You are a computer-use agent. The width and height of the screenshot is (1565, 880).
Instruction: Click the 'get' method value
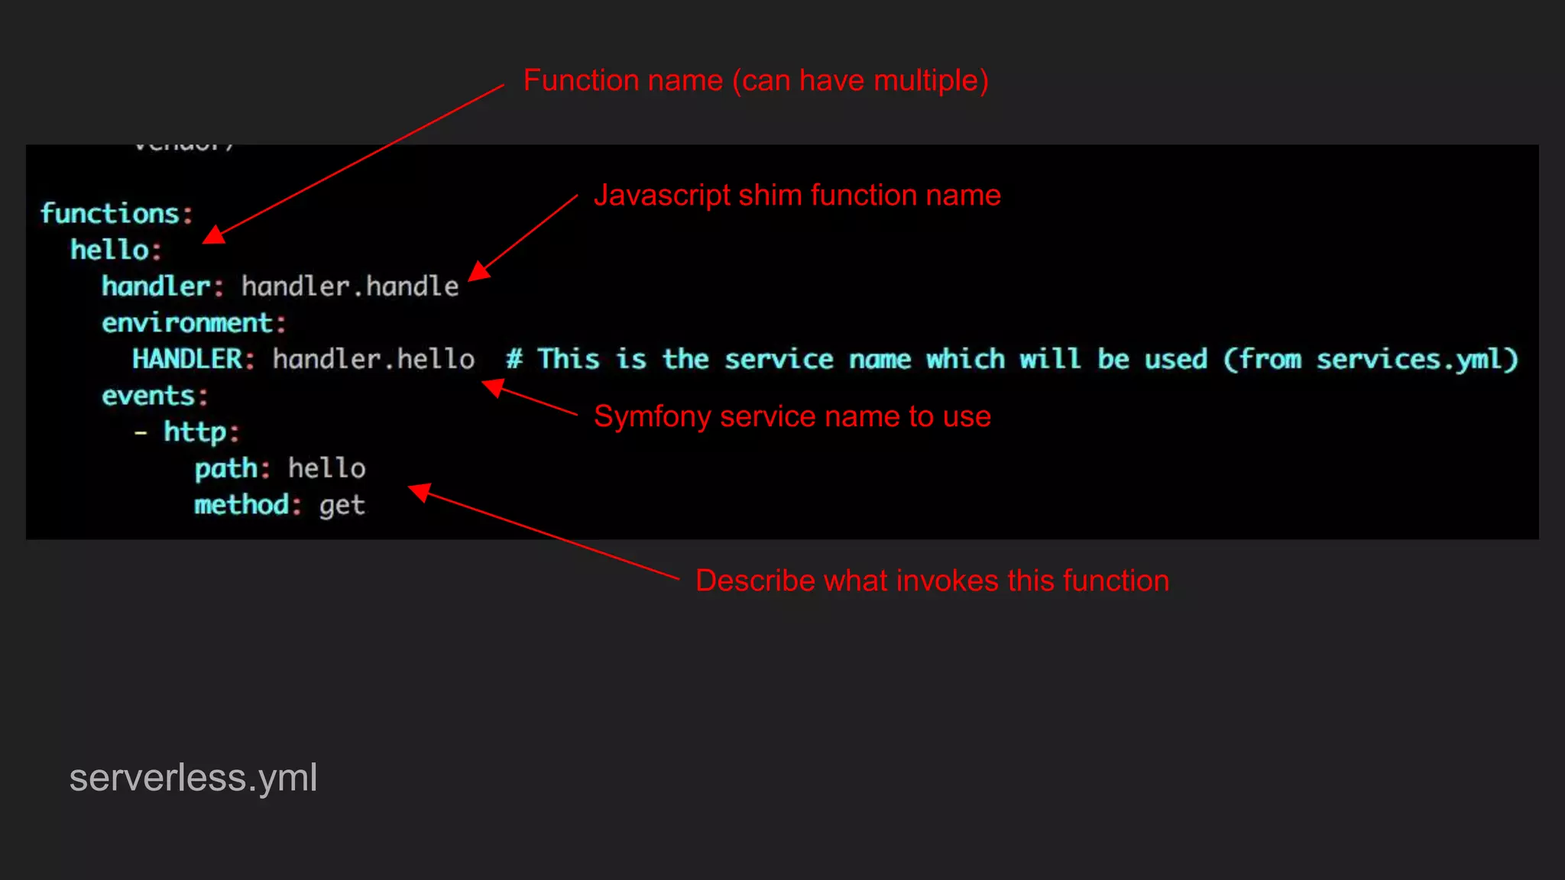click(342, 506)
